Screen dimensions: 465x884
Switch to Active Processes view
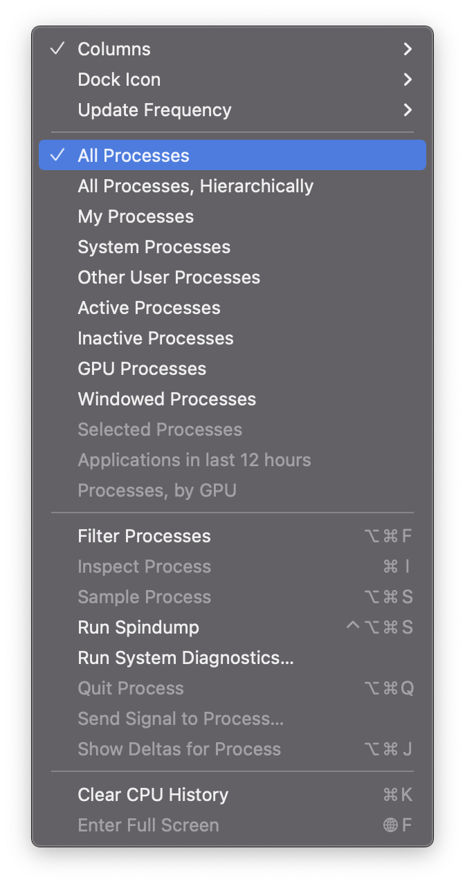click(x=149, y=308)
